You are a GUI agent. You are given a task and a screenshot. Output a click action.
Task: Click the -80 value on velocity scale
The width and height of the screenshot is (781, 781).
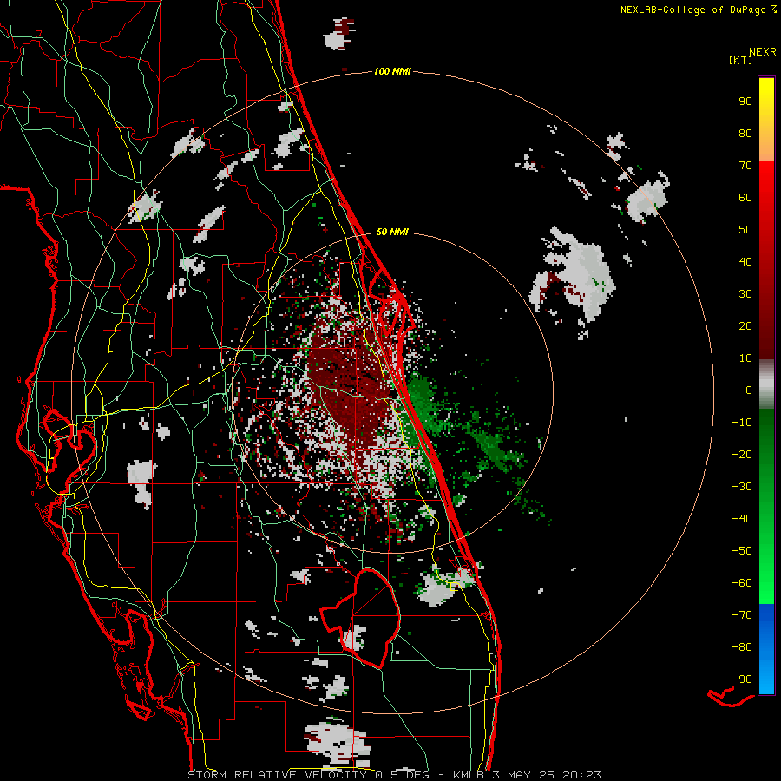coord(742,647)
